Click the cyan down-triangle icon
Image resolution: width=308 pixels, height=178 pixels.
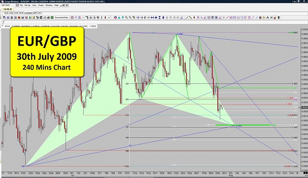(123, 18)
